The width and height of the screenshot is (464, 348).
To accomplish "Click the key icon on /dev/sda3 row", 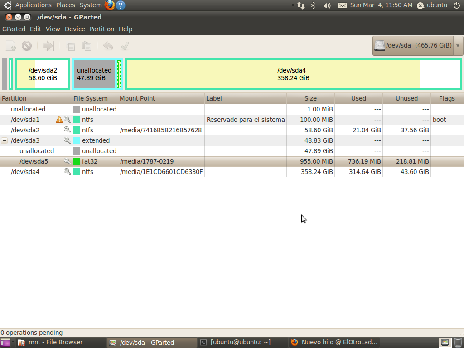I will click(x=68, y=140).
